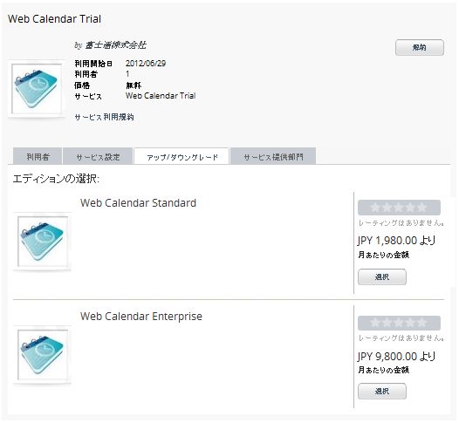Click 選択 button for Web Calendar Standard
The height and width of the screenshot is (423, 459).
(x=382, y=276)
